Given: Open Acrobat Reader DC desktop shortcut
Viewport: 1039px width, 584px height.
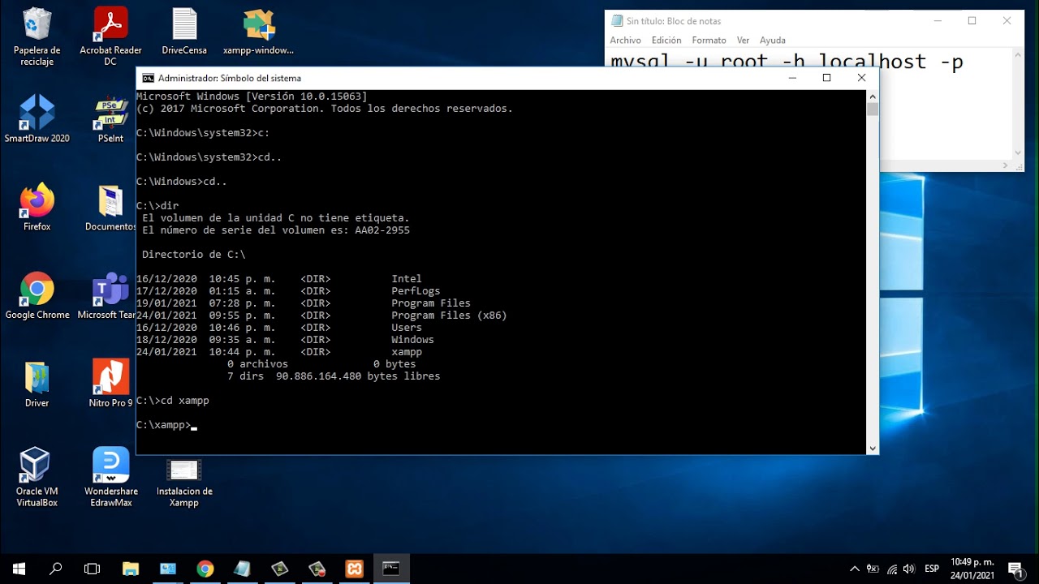Looking at the screenshot, I should coord(110,37).
